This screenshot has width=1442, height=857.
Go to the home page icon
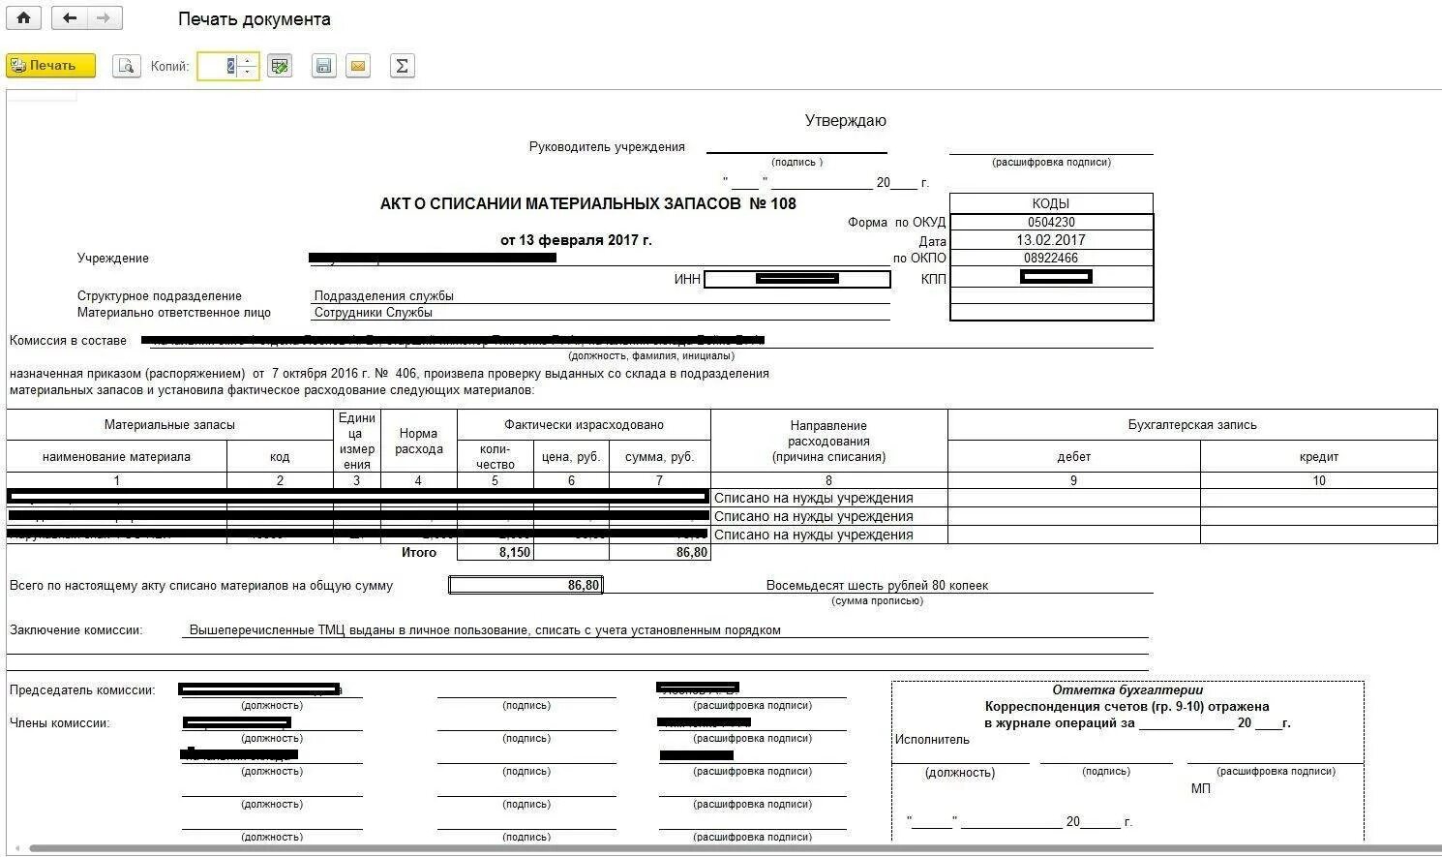pos(23,18)
